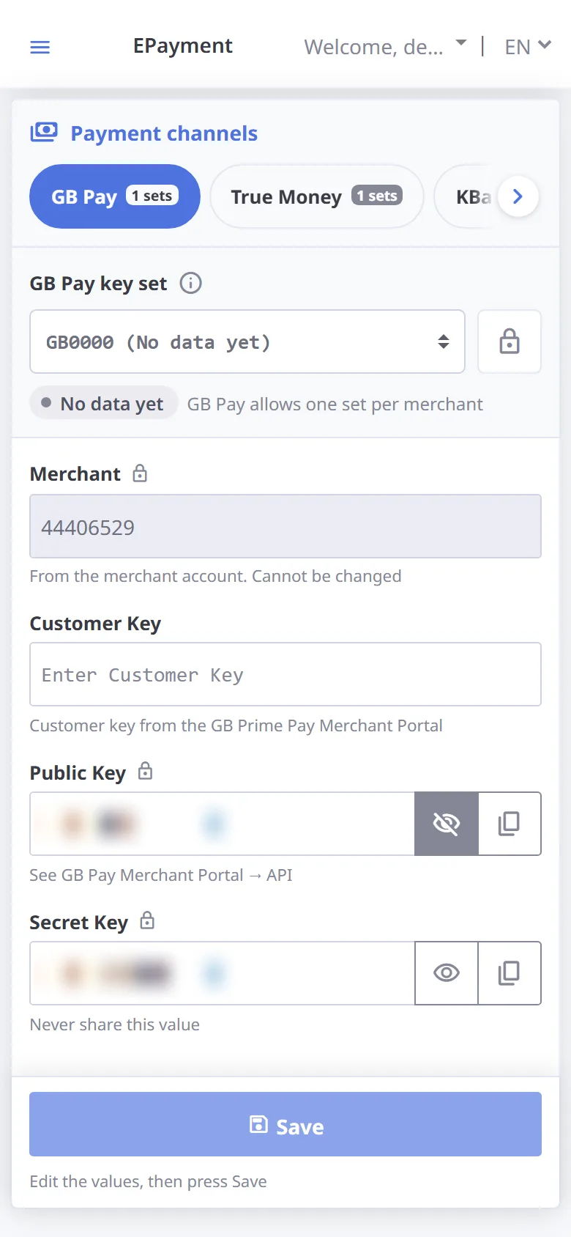This screenshot has width=571, height=1237.
Task: Open the GB0000 key set dropdown
Action: point(247,341)
